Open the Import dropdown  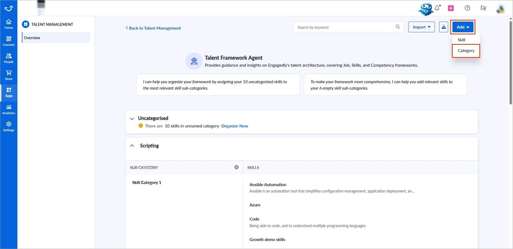point(421,27)
